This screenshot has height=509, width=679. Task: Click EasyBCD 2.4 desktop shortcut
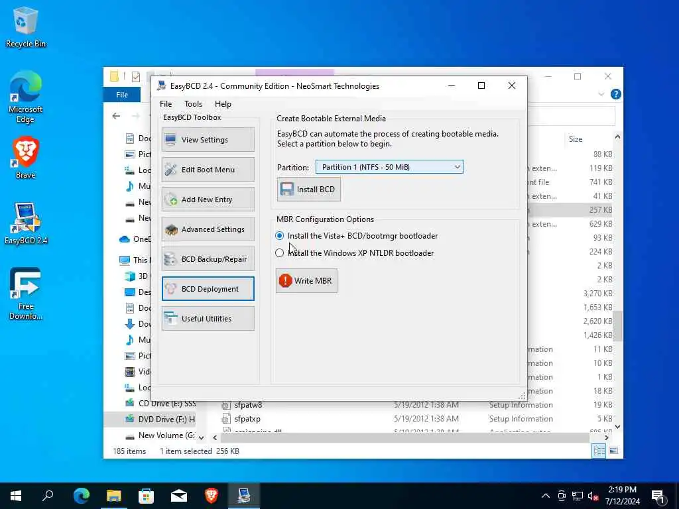click(x=26, y=224)
